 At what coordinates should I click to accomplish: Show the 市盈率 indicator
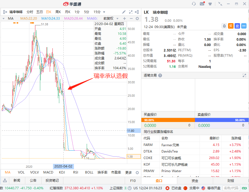coord(116,172)
